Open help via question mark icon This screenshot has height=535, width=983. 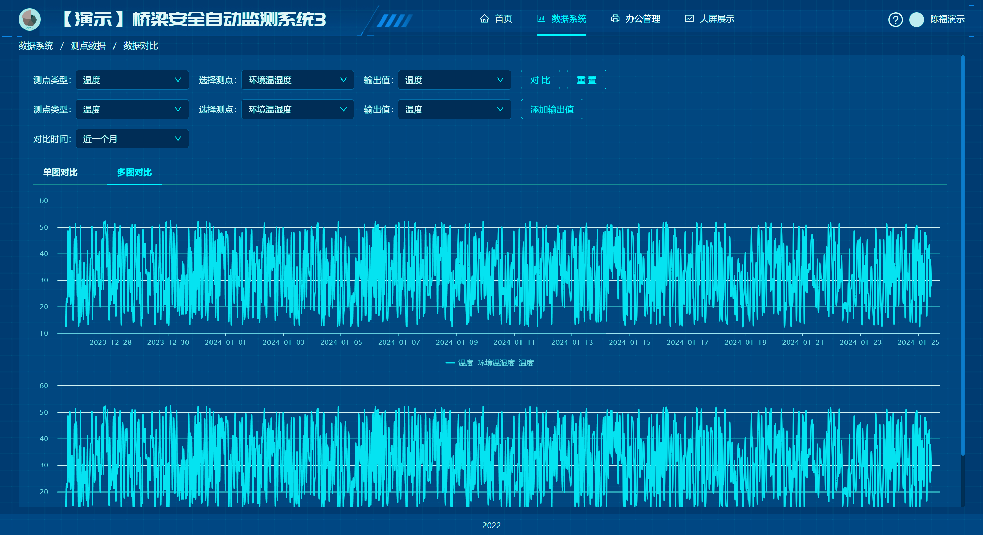point(895,20)
